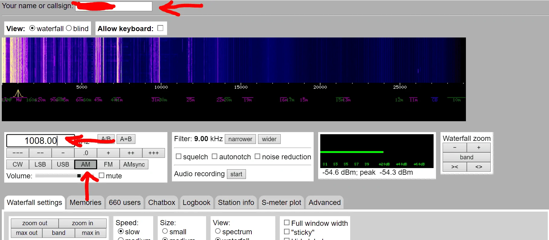The height and width of the screenshot is (240, 549).
Task: Enable the squelch checkbox
Action: (179, 157)
